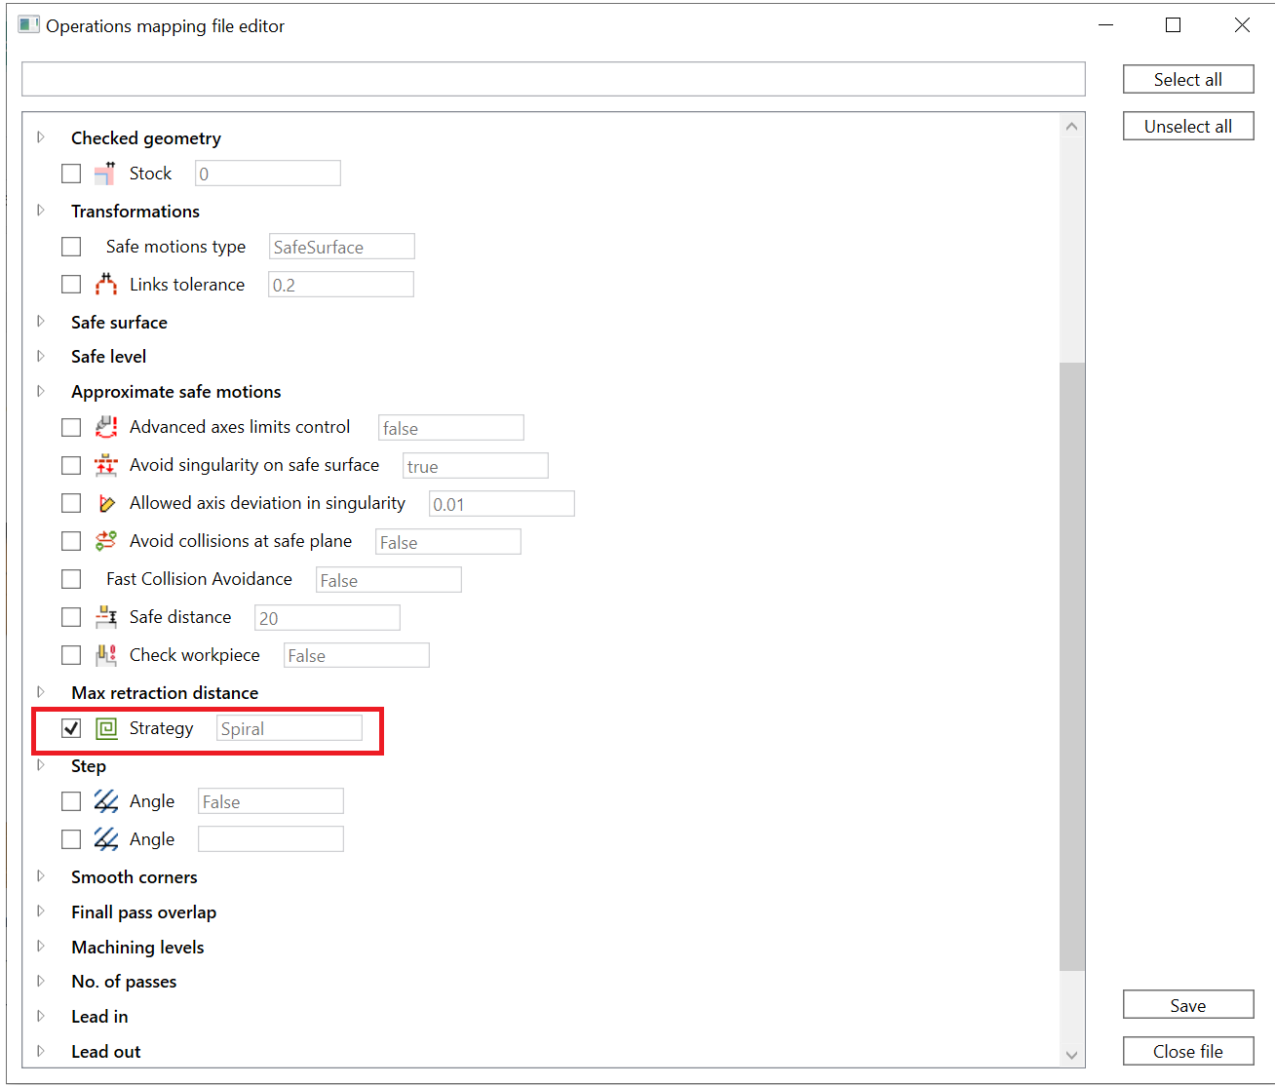
Task: Expand the Checked geometry group
Action: point(41,137)
